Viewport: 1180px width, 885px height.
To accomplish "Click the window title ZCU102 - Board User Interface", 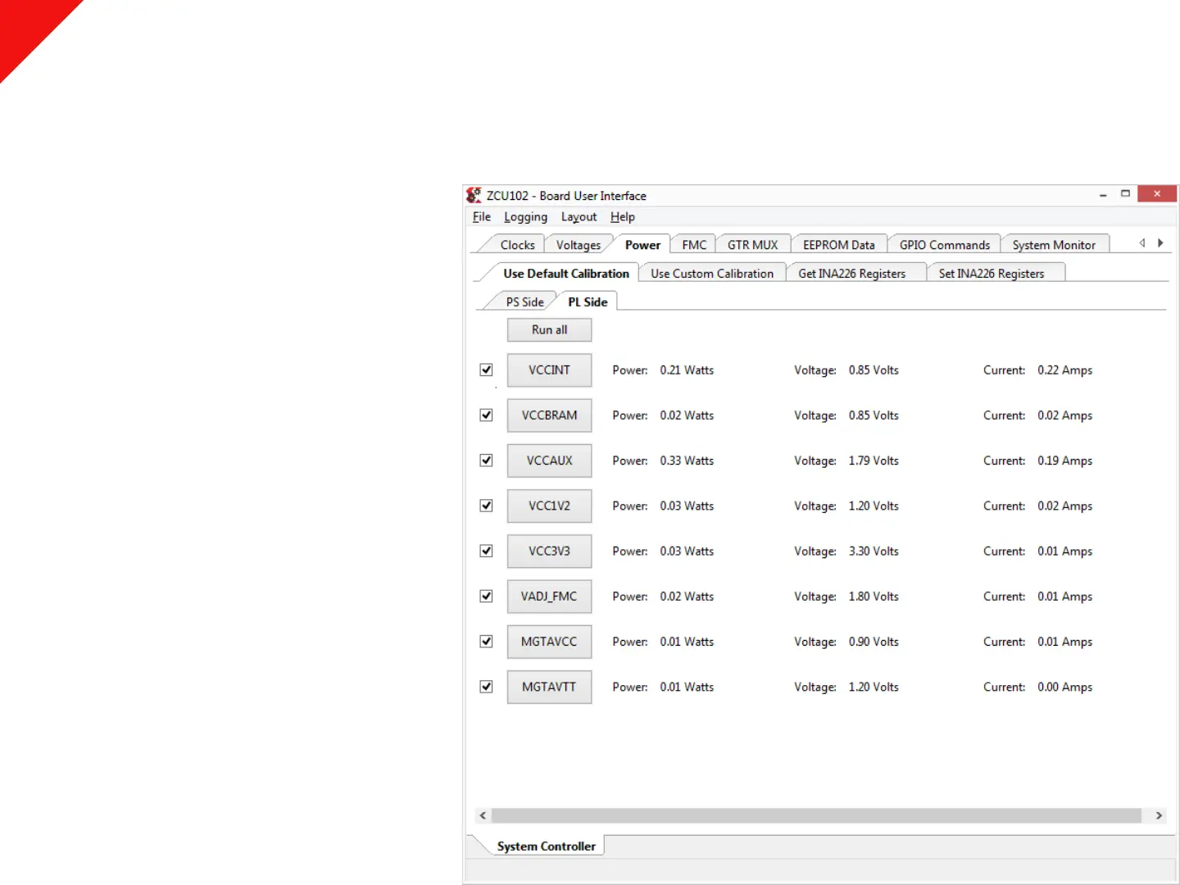I will [566, 196].
